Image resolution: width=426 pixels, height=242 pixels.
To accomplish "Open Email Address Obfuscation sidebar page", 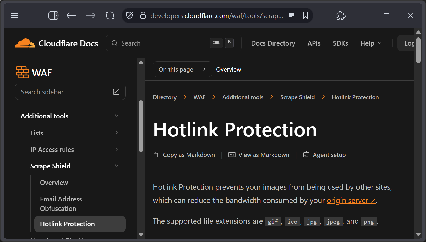I will click(x=61, y=204).
